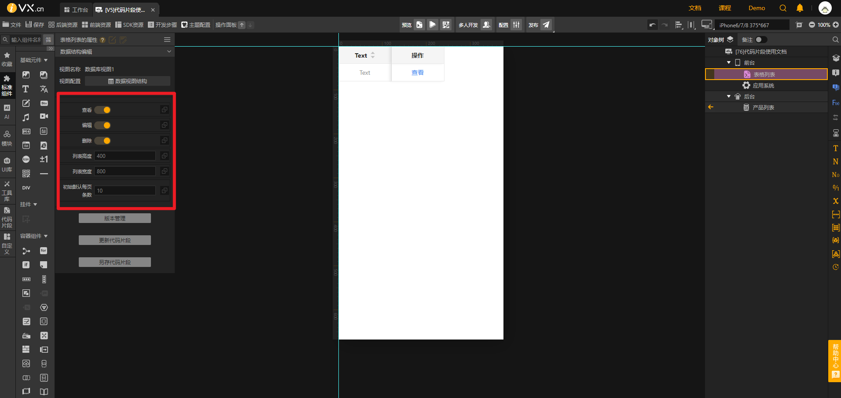Open the Demo link

coord(757,8)
